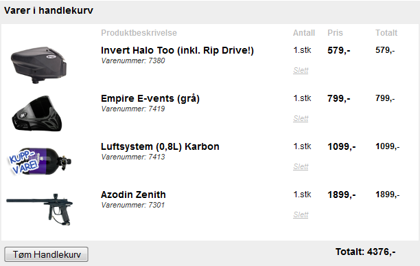Image resolution: width=420 pixels, height=266 pixels.
Task: Open Invert Halo Too product title
Action: coord(177,50)
